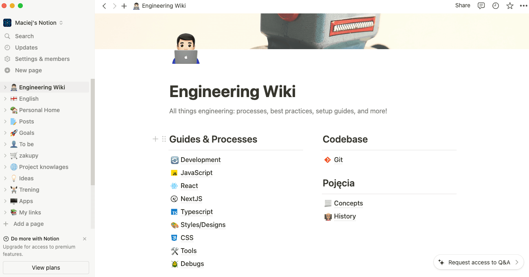Click the Styles/Designs palette icon
This screenshot has height=277, width=529.
click(x=175, y=225)
